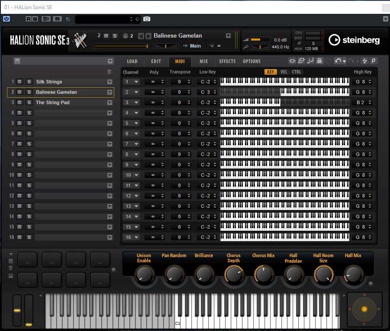Solo The String Pad slot
This screenshot has height=331, width=390.
click(29, 102)
